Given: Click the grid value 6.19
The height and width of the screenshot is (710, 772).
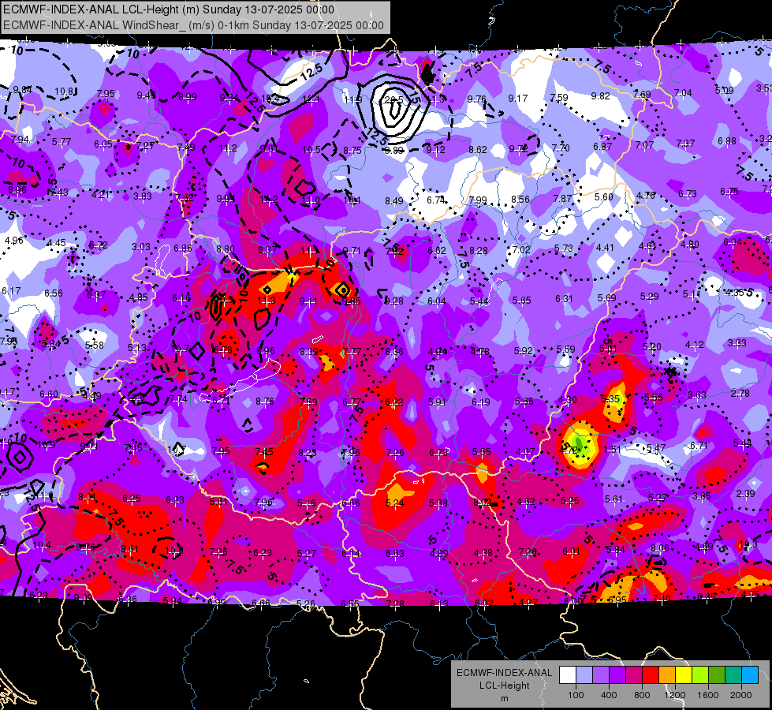Looking at the screenshot, I should coord(480,402).
